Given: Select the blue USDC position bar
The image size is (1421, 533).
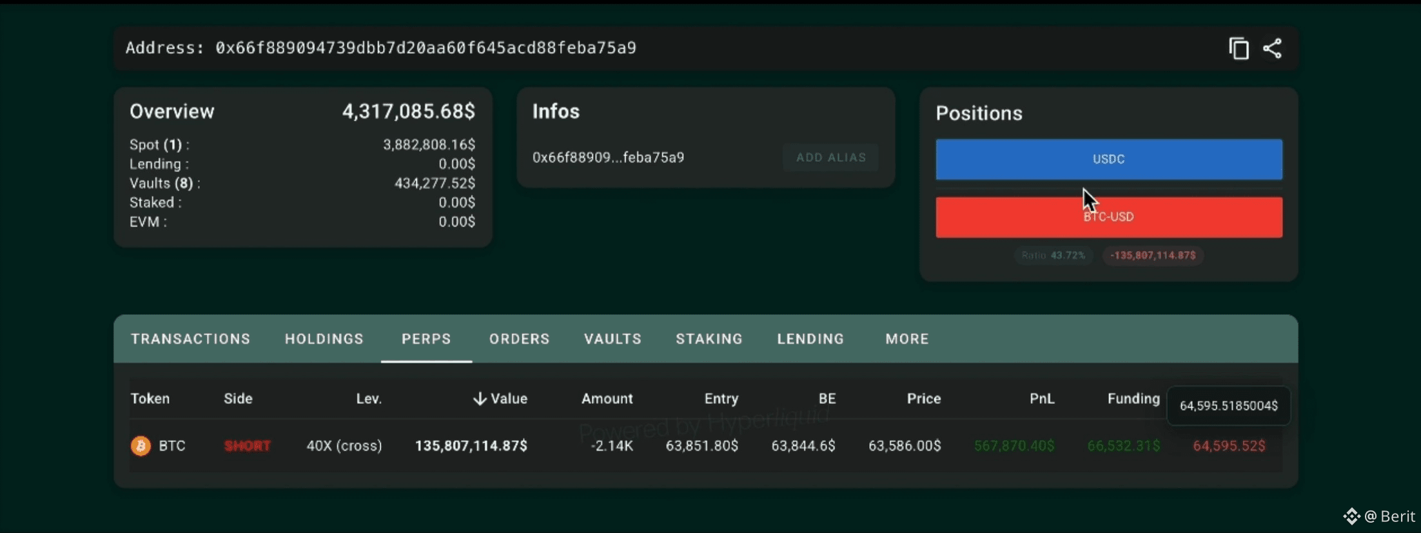Looking at the screenshot, I should 1109,159.
